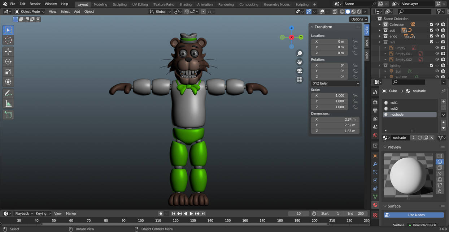Switch viewport to solid shading
The image size is (449, 232).
[x=348, y=12]
